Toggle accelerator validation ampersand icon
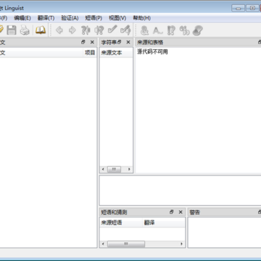The image size is (261, 261). pos(144,30)
